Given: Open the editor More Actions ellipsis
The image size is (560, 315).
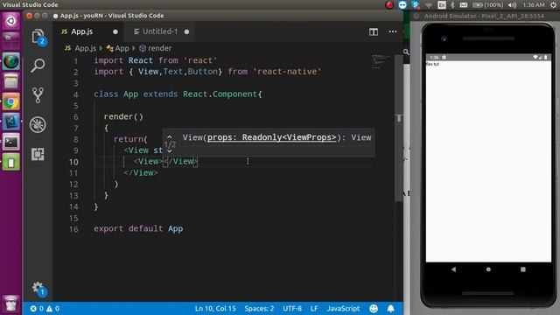Looking at the screenshot, I should coord(393,31).
